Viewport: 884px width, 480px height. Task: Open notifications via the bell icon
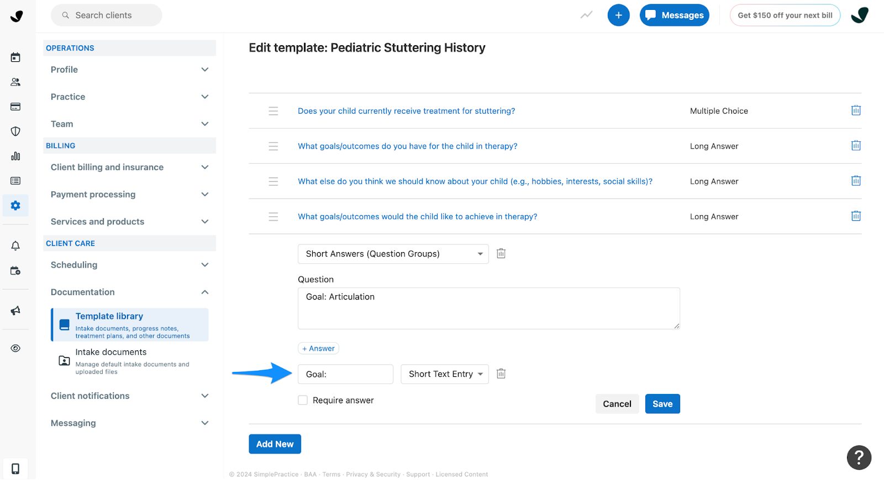click(15, 245)
